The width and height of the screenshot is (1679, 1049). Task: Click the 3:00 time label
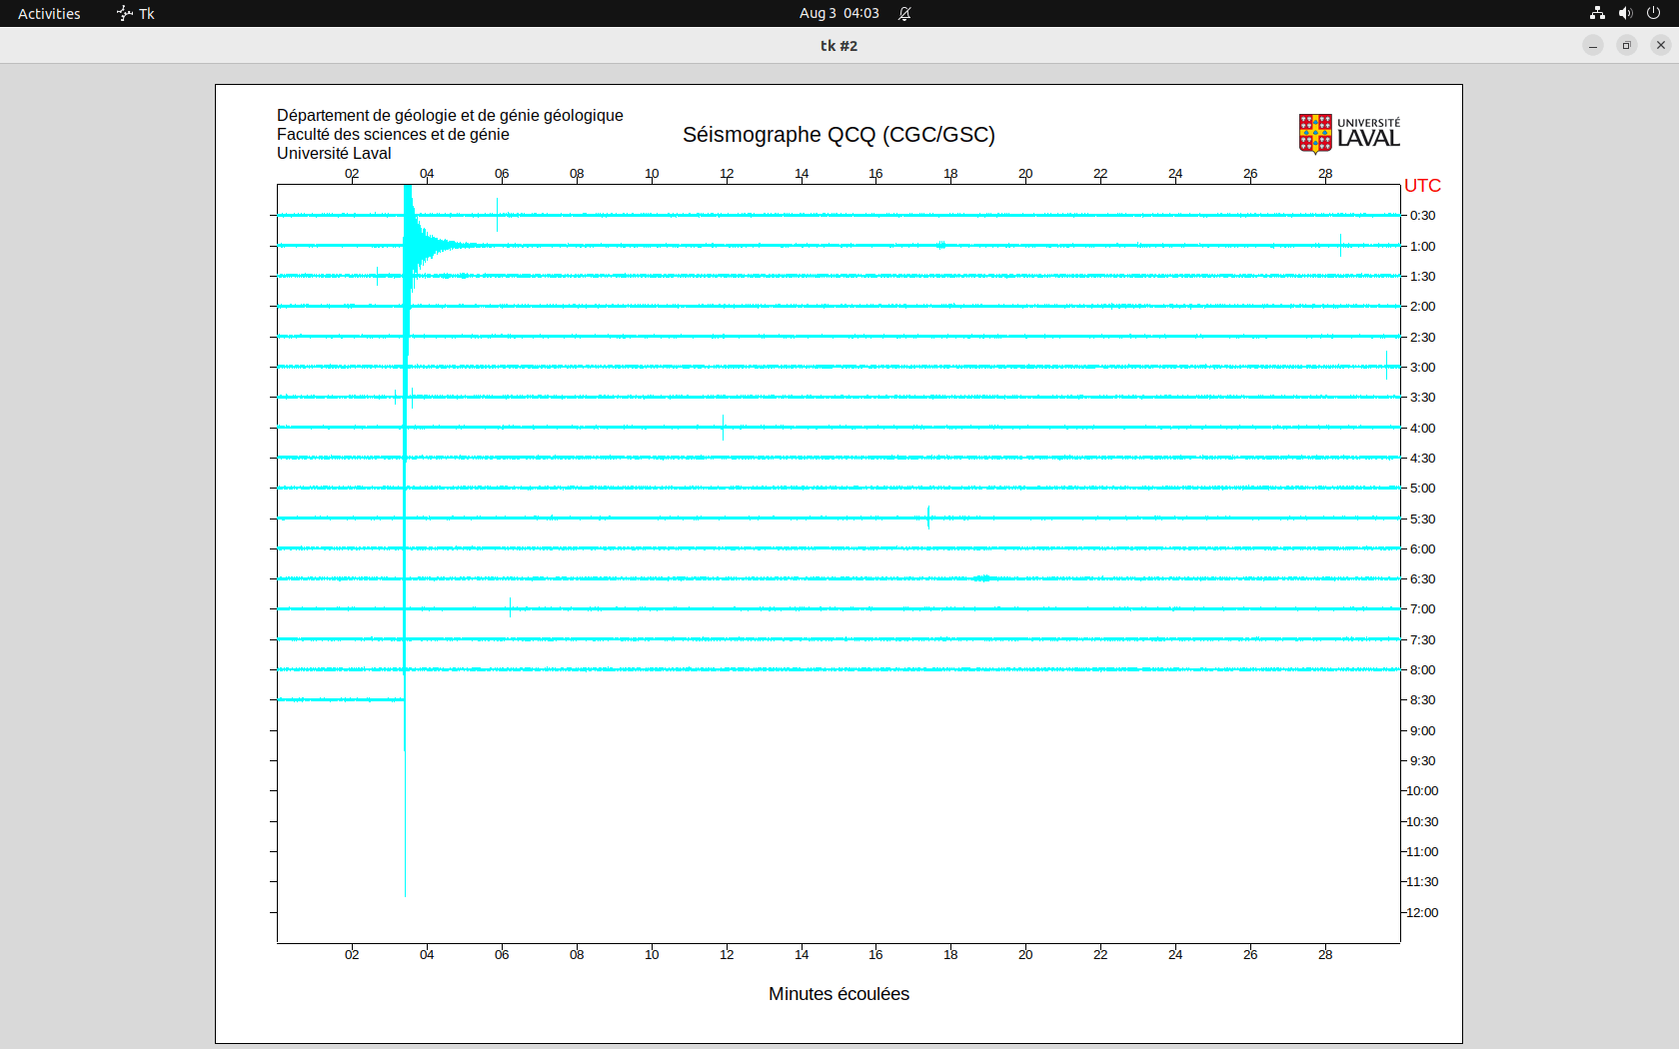[1422, 368]
